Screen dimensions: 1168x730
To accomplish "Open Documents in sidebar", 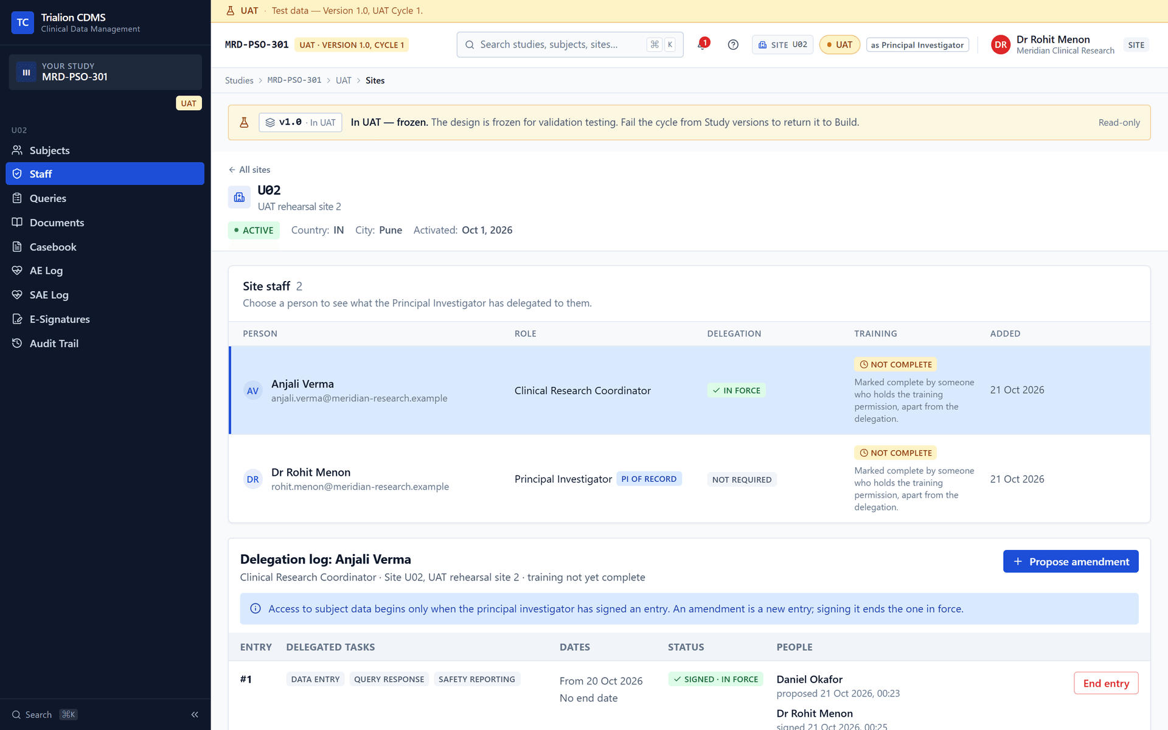I will [x=105, y=223].
